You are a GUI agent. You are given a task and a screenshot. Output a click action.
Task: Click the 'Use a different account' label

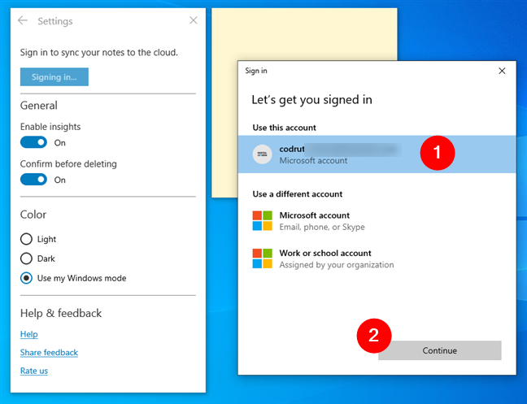[298, 194]
